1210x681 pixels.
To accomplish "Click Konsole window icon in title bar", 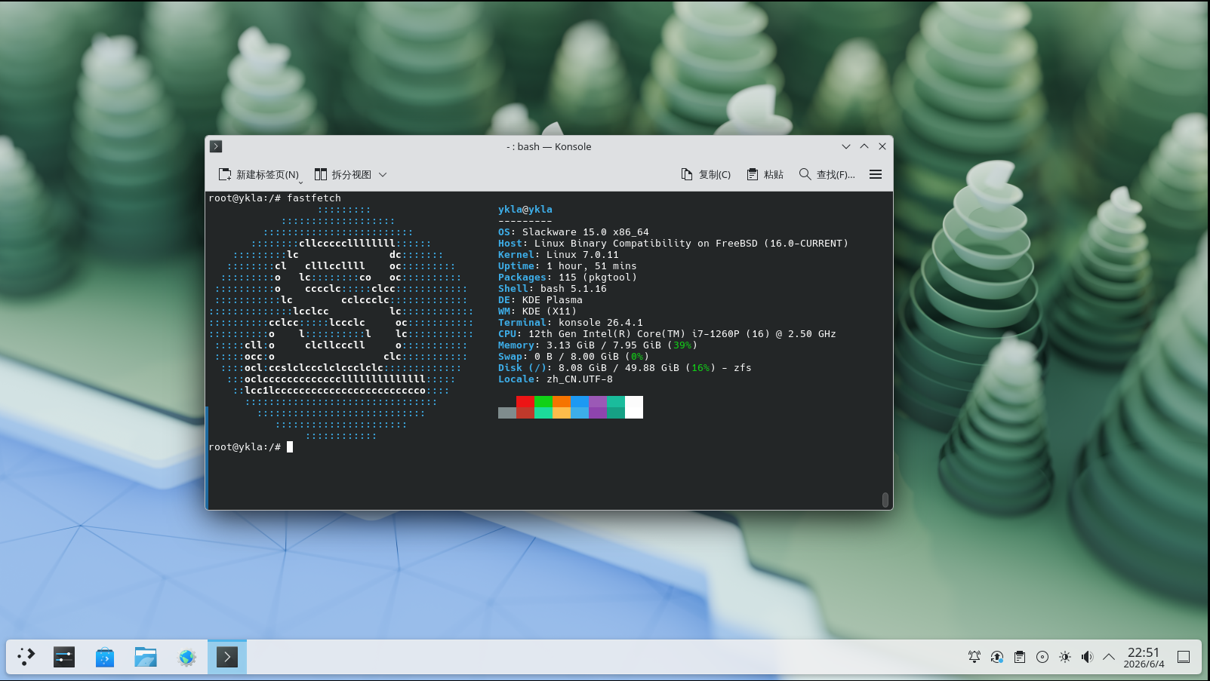I will [216, 146].
